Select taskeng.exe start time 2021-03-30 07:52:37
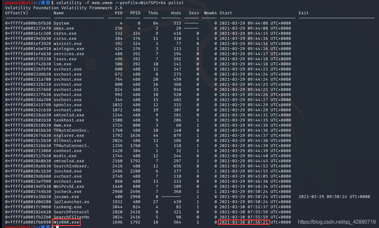 coord(244,207)
